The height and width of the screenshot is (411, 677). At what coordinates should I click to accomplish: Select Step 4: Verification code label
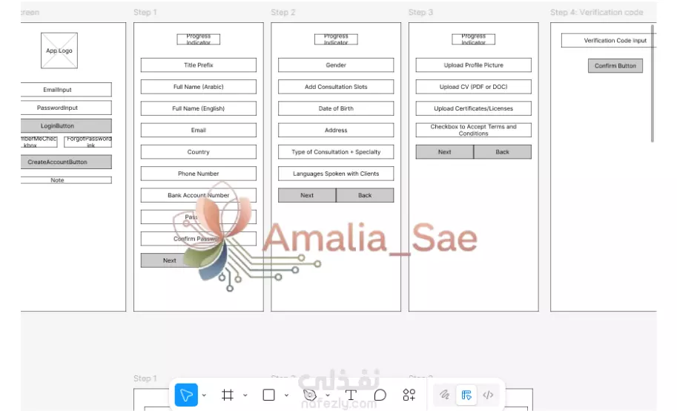(597, 13)
